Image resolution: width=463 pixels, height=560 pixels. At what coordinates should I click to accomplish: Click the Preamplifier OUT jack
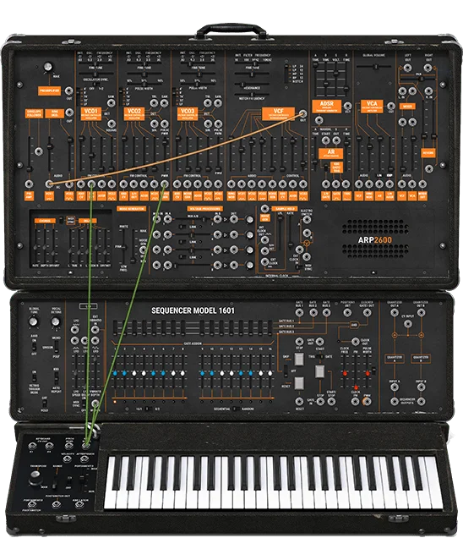[68, 91]
